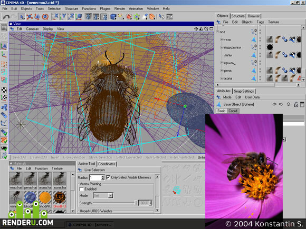Expand the подкрылки tree item

click(x=222, y=47)
